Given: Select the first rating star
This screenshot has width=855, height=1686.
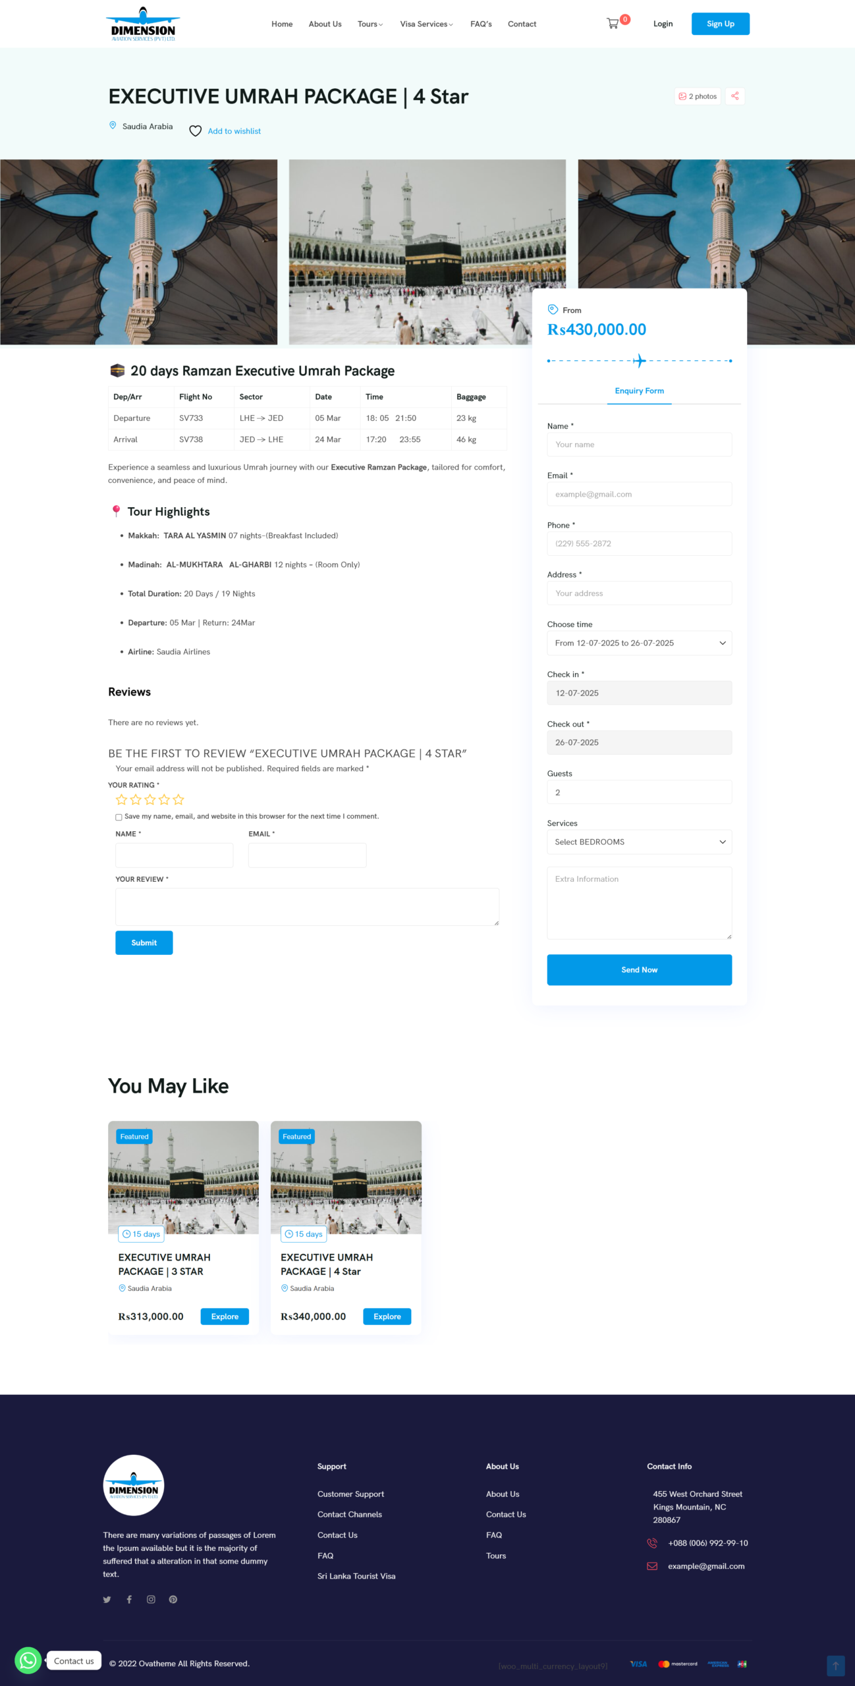Looking at the screenshot, I should pyautogui.click(x=121, y=800).
